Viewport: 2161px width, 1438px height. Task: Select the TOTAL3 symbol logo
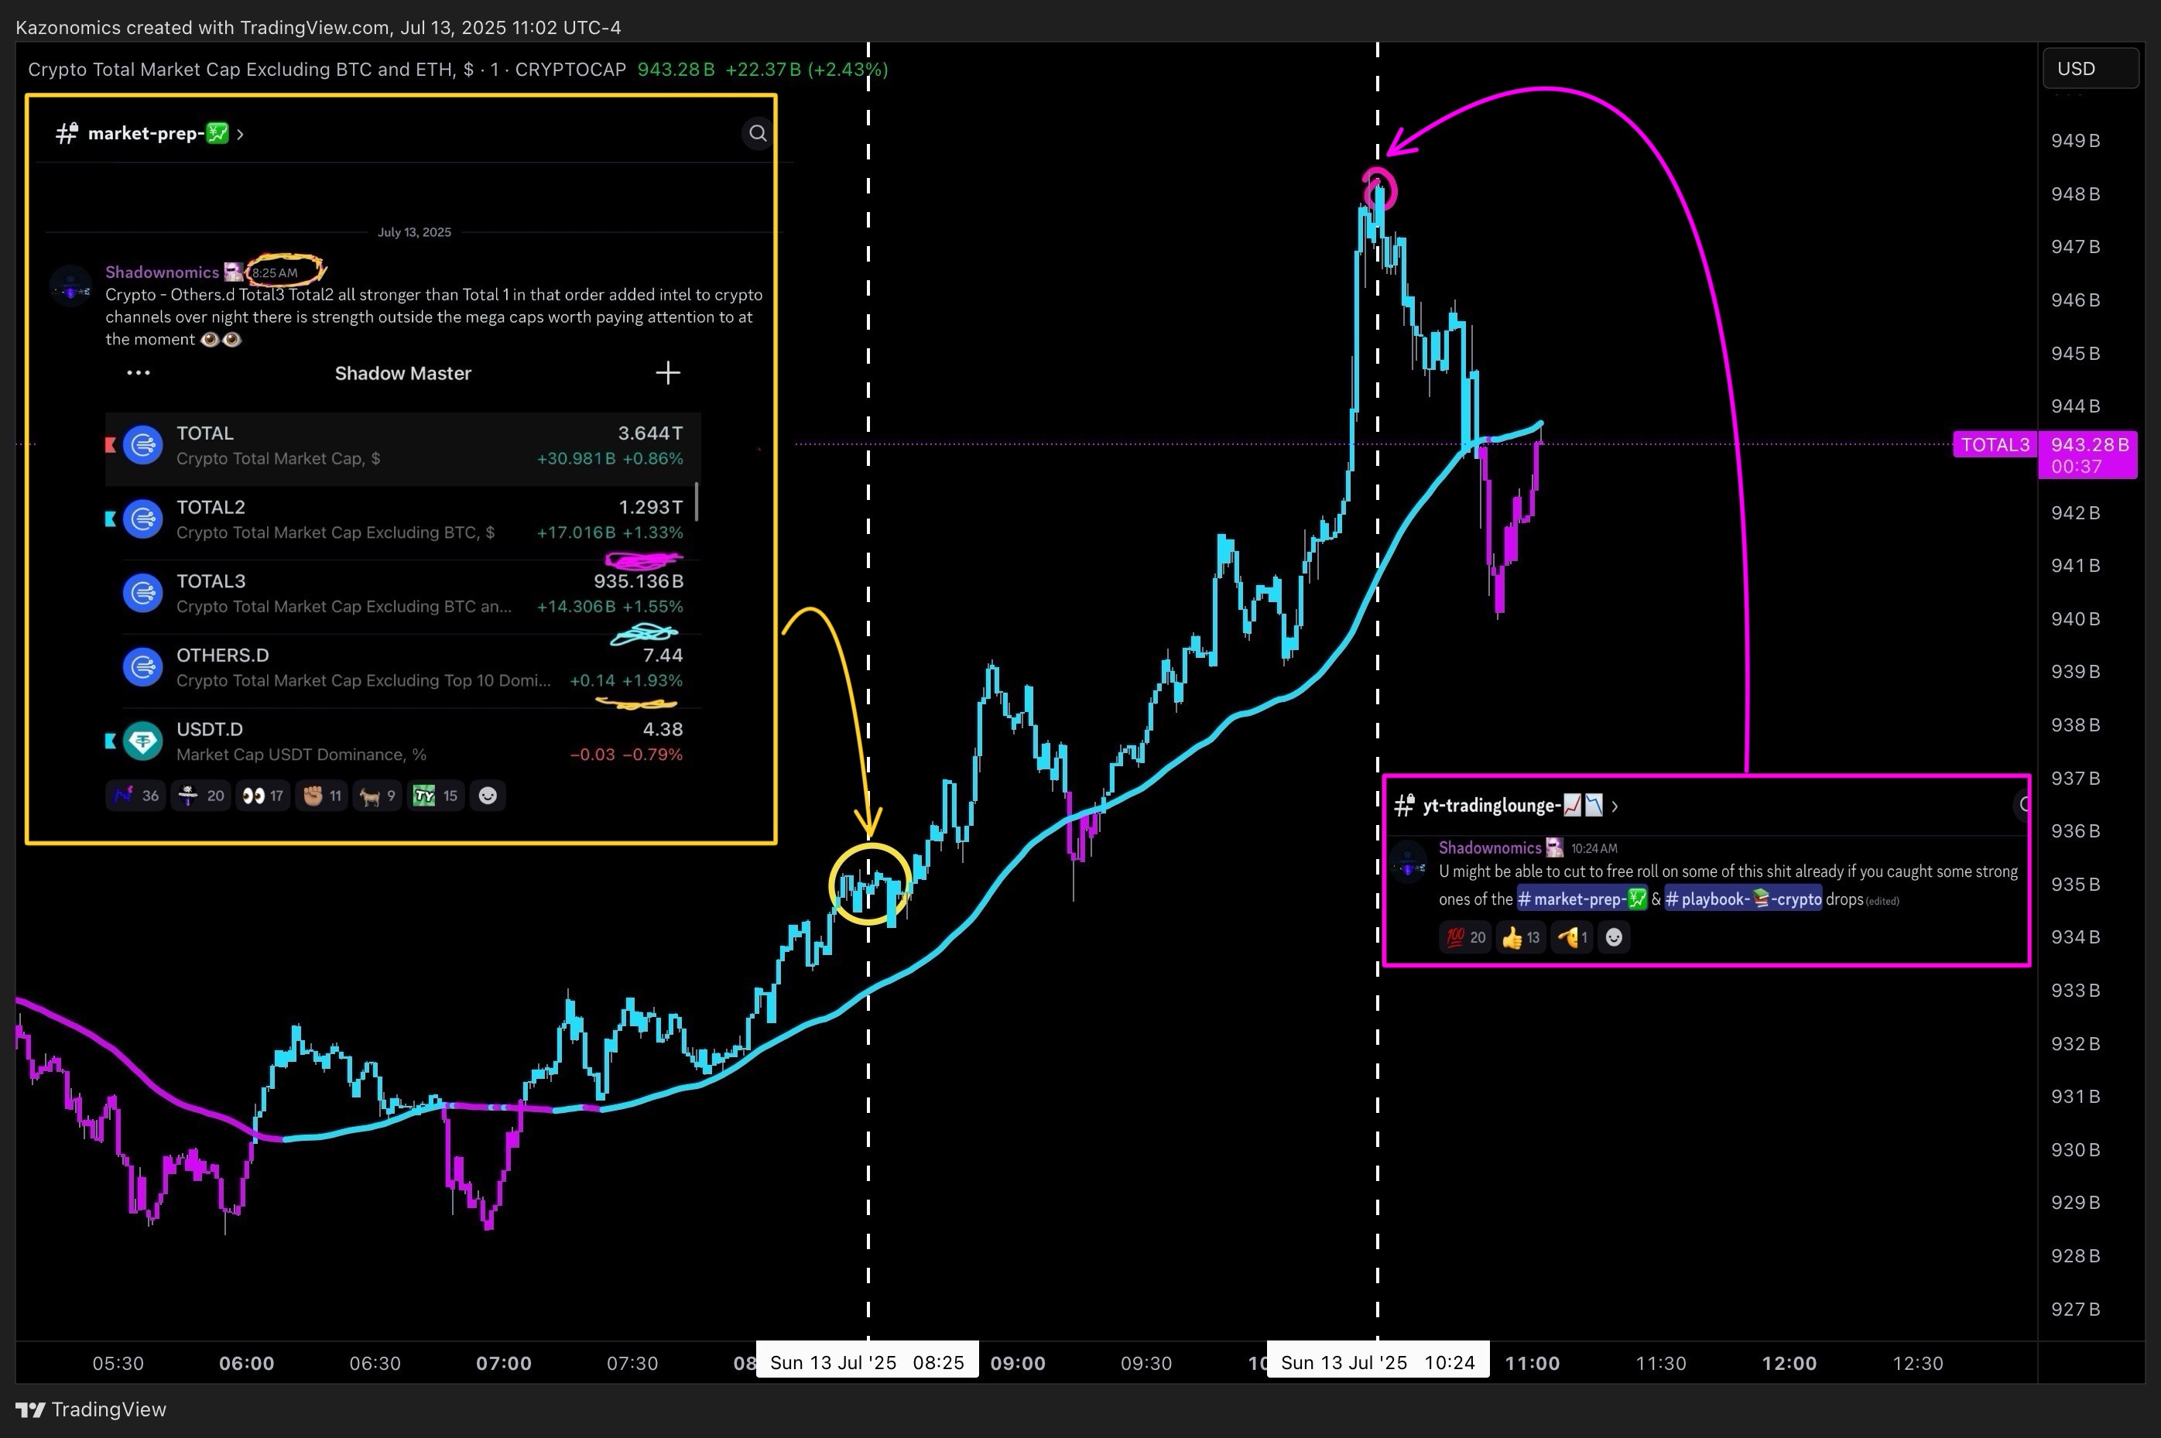(x=143, y=594)
